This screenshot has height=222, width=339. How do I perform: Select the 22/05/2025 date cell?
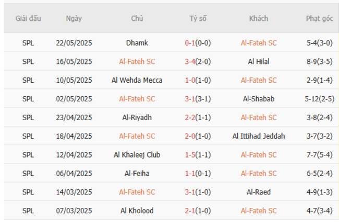tap(74, 43)
